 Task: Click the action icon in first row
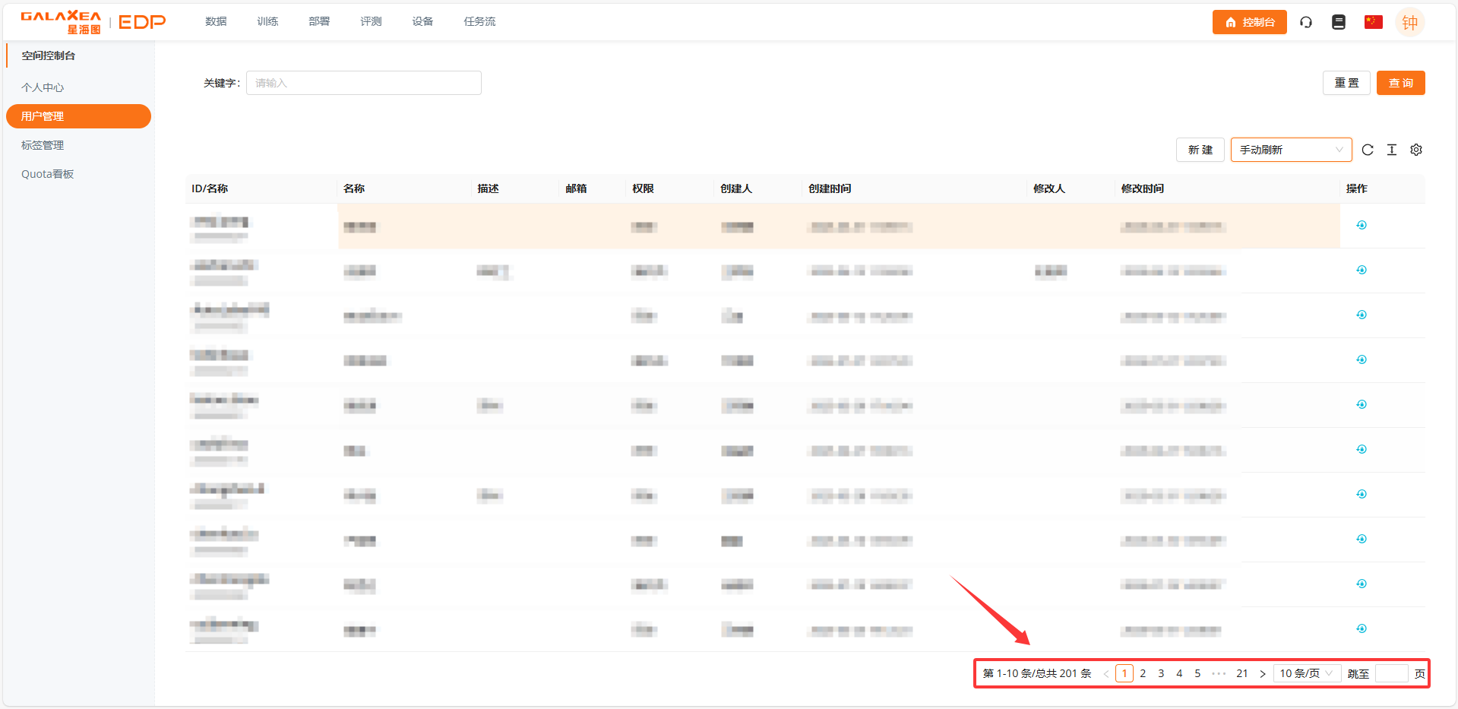point(1362,225)
